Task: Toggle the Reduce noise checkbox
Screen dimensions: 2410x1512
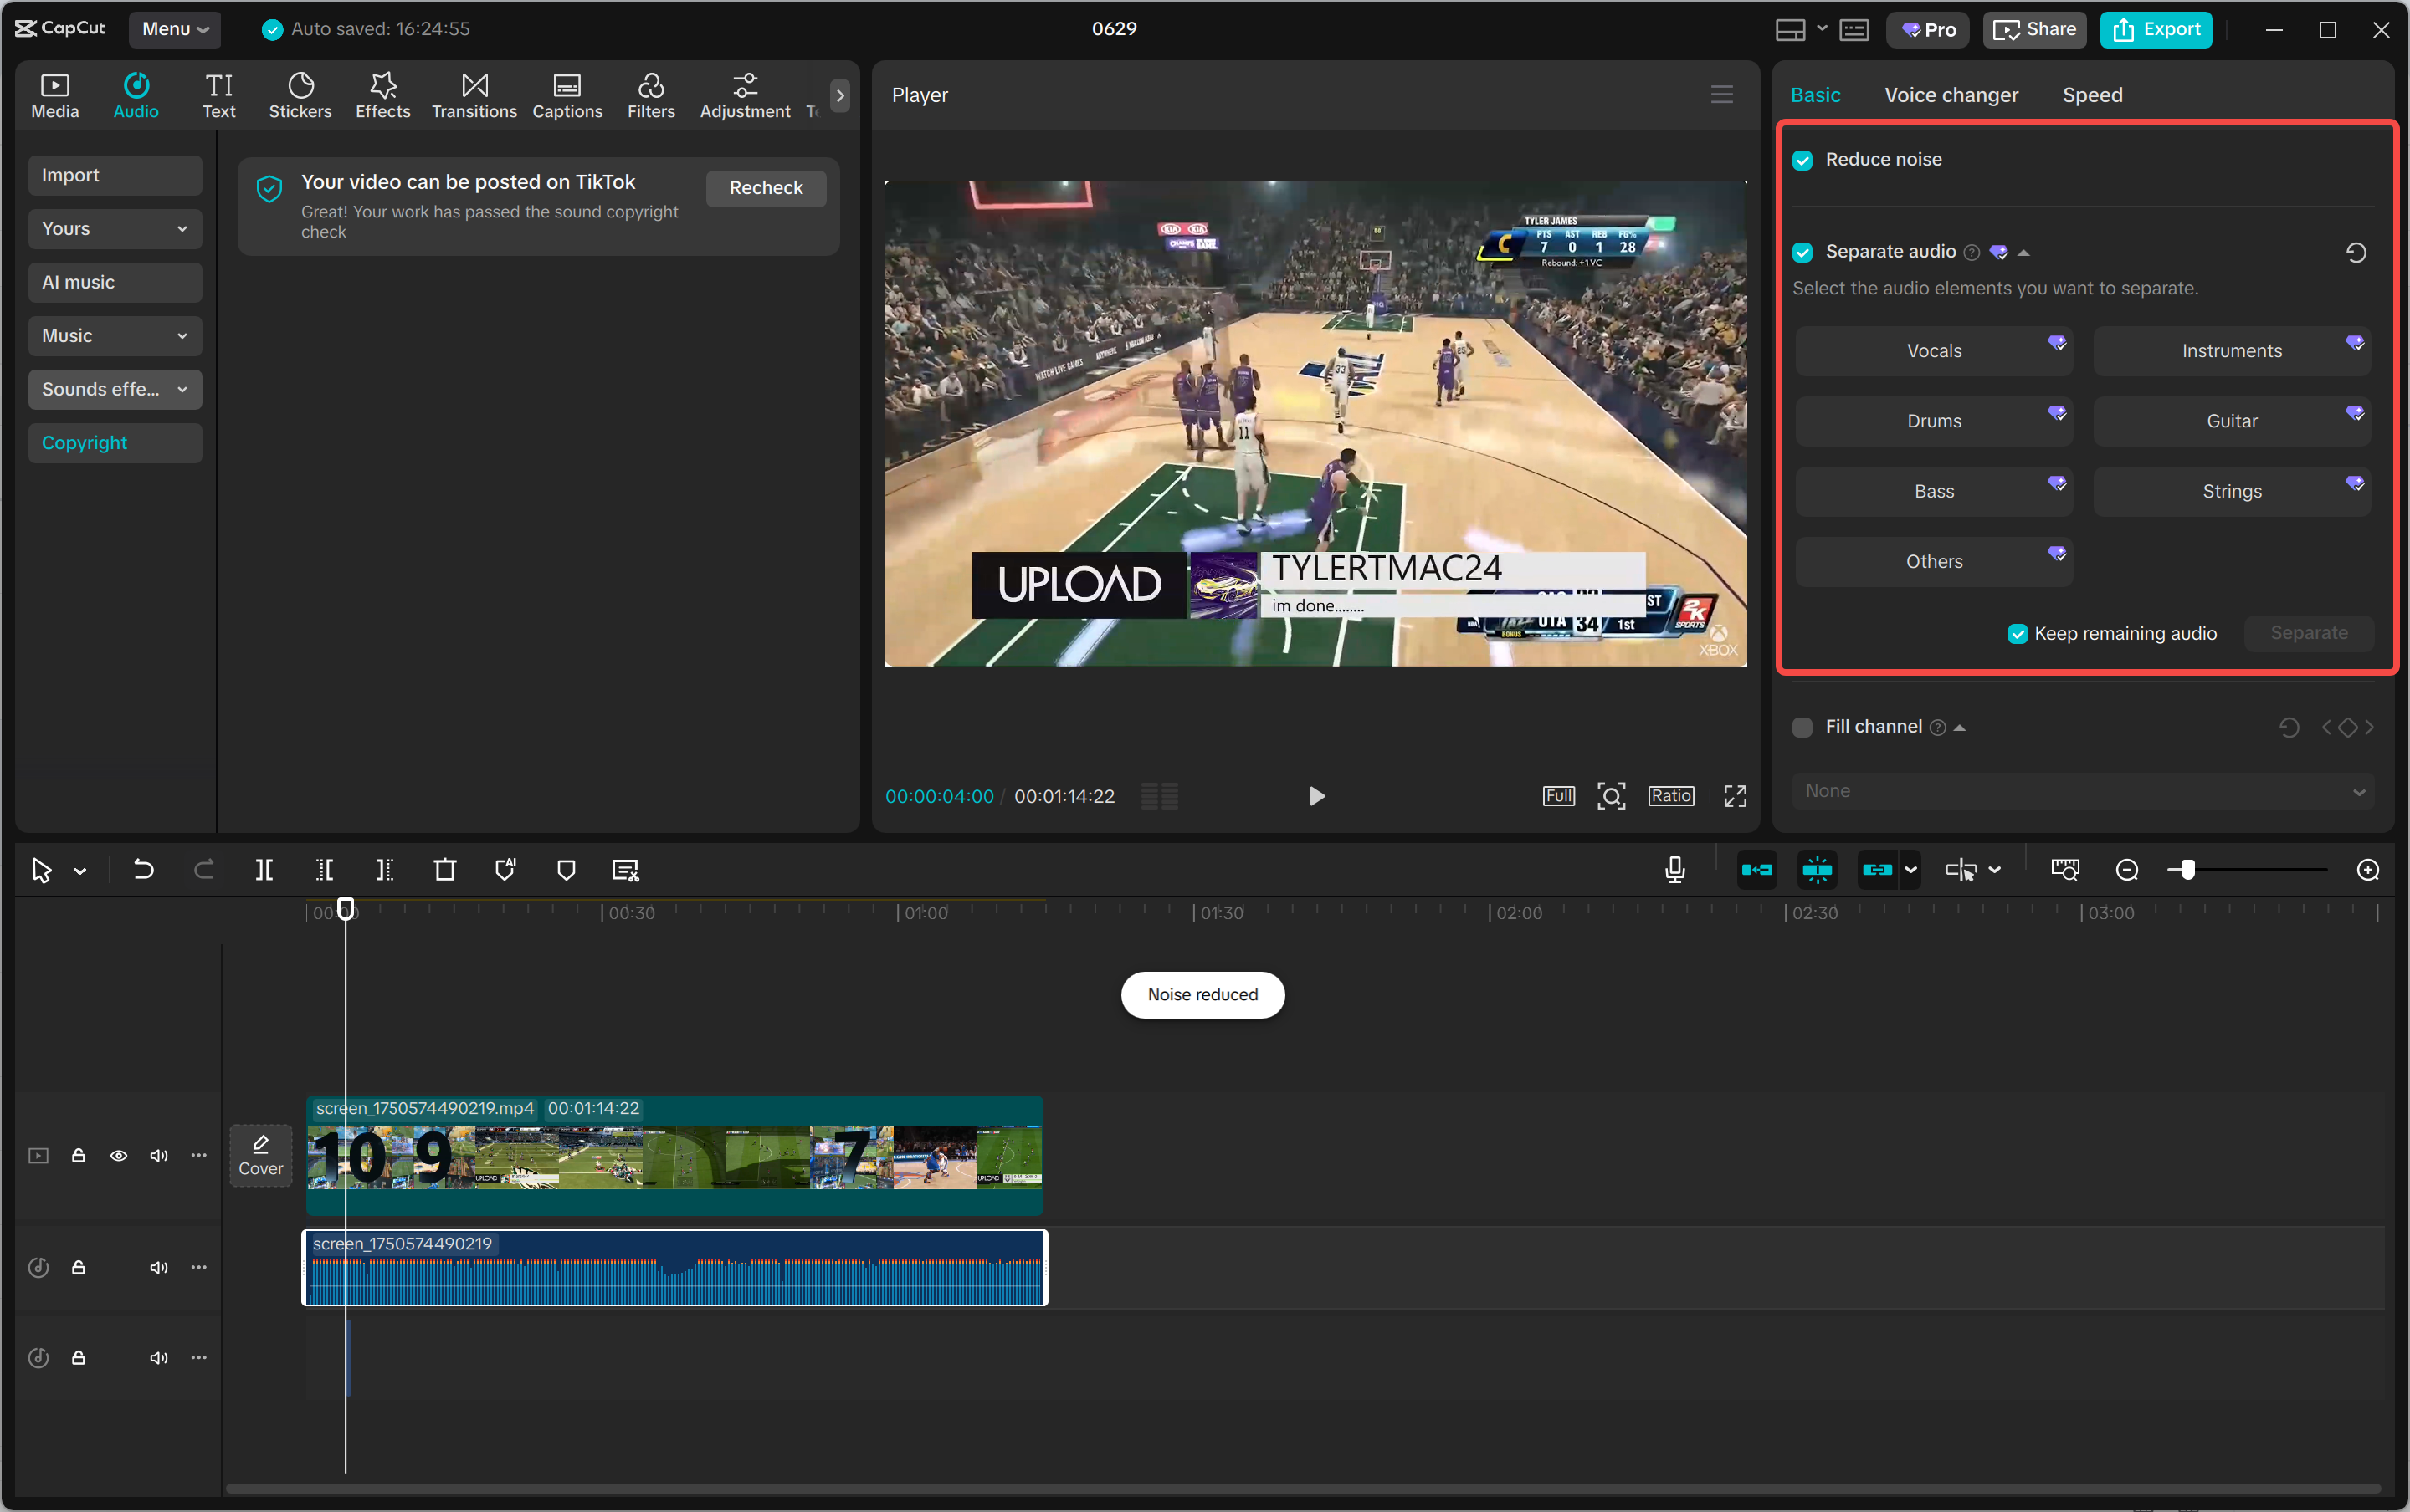Action: (1802, 159)
